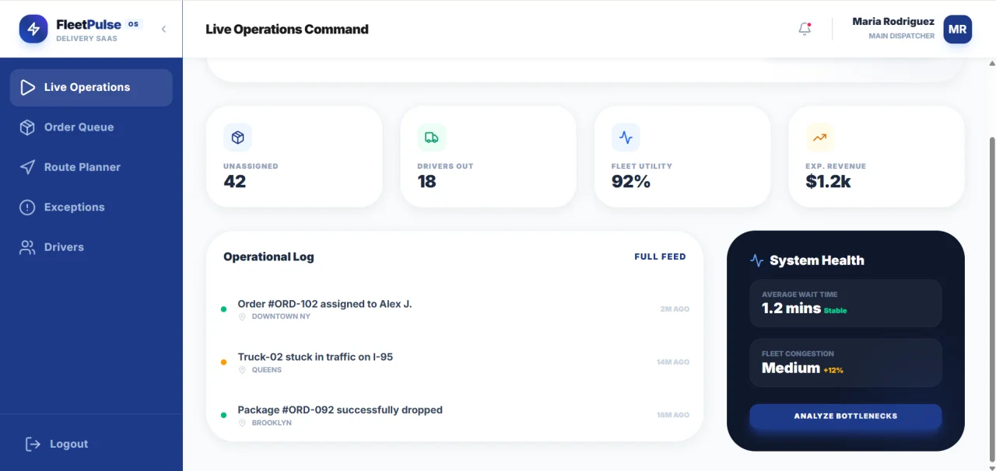
Task: Open Order Queue in sidebar
Action: [x=91, y=127]
